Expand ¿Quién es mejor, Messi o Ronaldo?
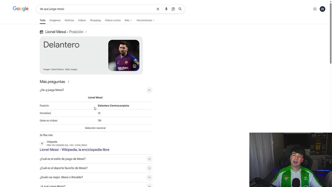The height and width of the screenshot is (187, 332). [x=149, y=177]
